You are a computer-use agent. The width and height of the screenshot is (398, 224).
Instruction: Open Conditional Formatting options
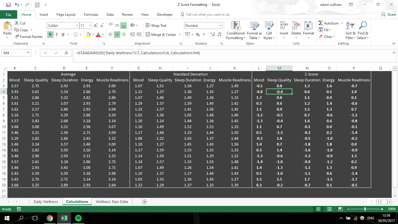(x=235, y=31)
